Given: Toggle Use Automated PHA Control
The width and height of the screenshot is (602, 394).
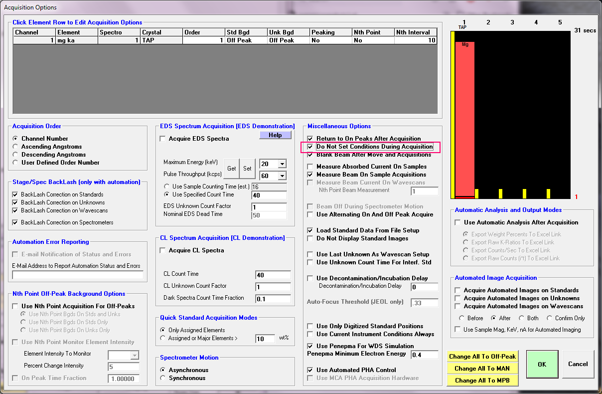Looking at the screenshot, I should [x=310, y=370].
